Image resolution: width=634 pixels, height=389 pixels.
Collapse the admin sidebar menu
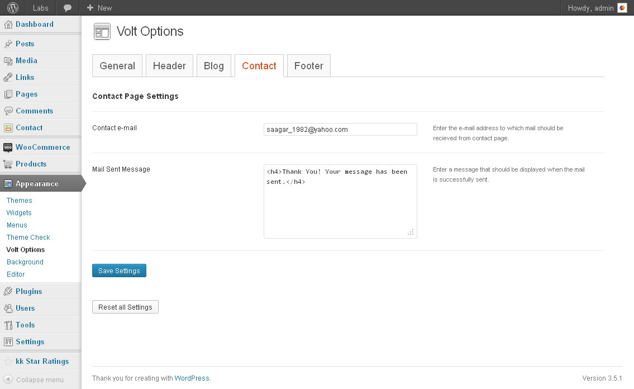[39, 380]
